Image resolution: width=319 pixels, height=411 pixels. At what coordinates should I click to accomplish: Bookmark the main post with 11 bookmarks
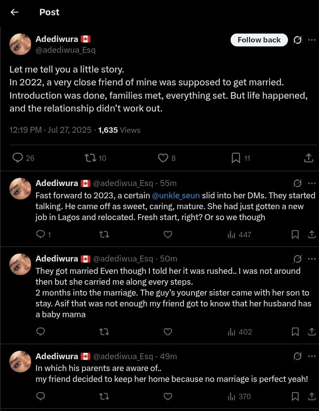click(236, 158)
